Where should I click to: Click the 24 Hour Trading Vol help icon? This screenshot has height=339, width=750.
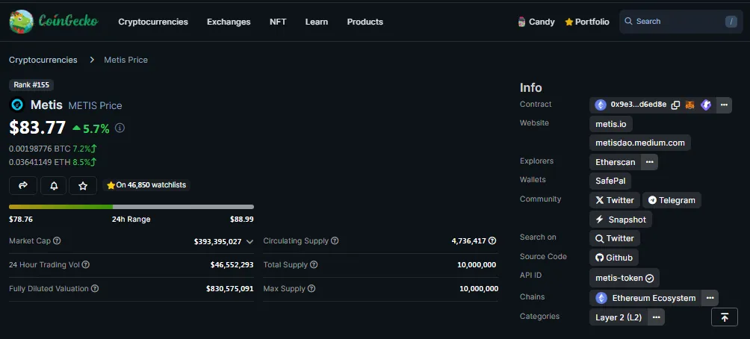point(86,264)
